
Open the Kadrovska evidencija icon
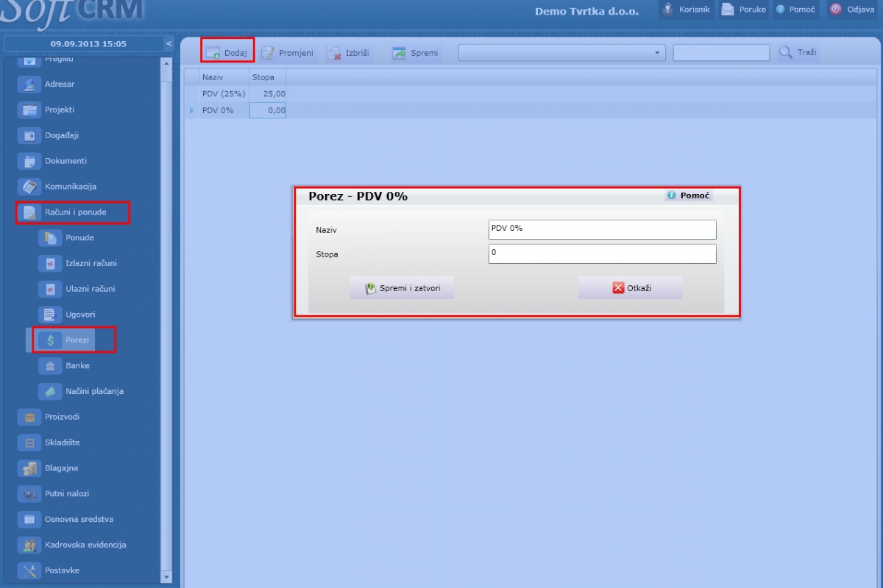29,545
